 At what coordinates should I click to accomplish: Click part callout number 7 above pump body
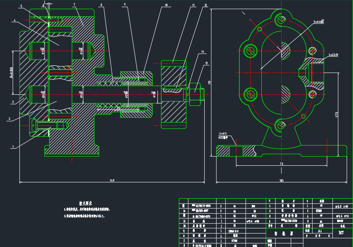[74, 4]
